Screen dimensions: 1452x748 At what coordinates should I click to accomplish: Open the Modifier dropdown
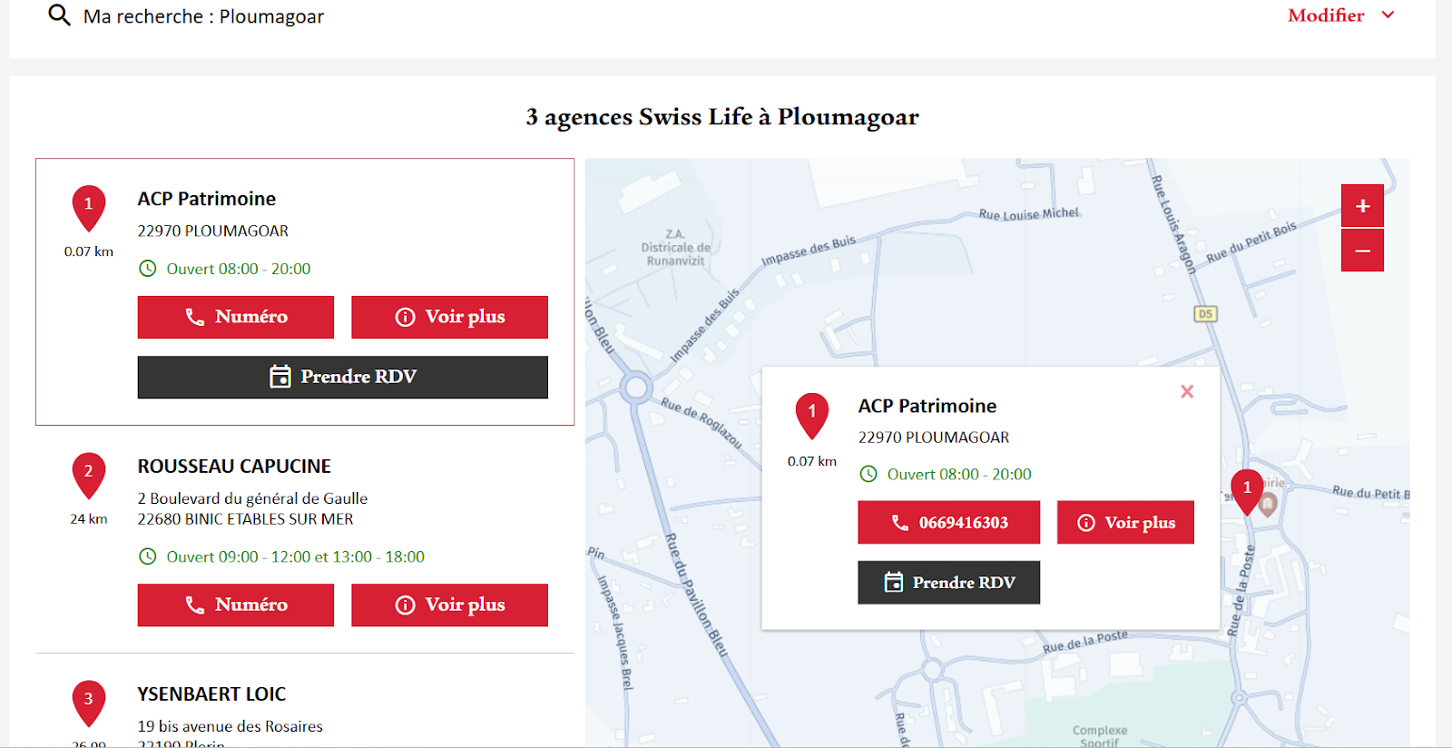pyautogui.click(x=1341, y=15)
